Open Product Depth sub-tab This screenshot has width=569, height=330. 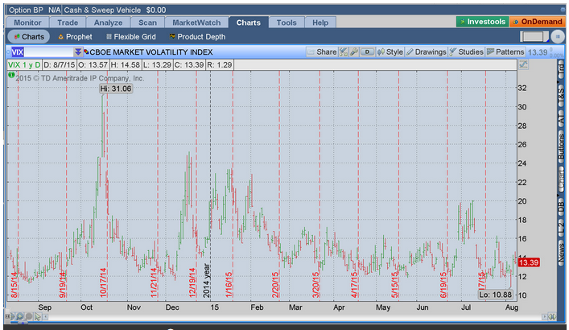[197, 37]
